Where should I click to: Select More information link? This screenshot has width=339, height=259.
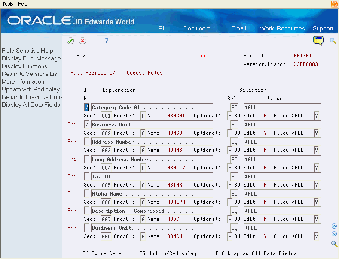click(23, 81)
